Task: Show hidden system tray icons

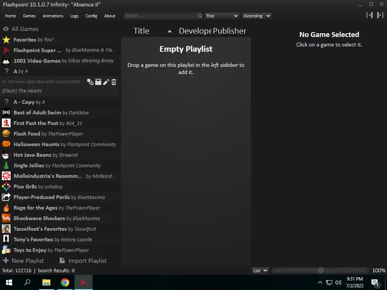Action: (x=320, y=282)
